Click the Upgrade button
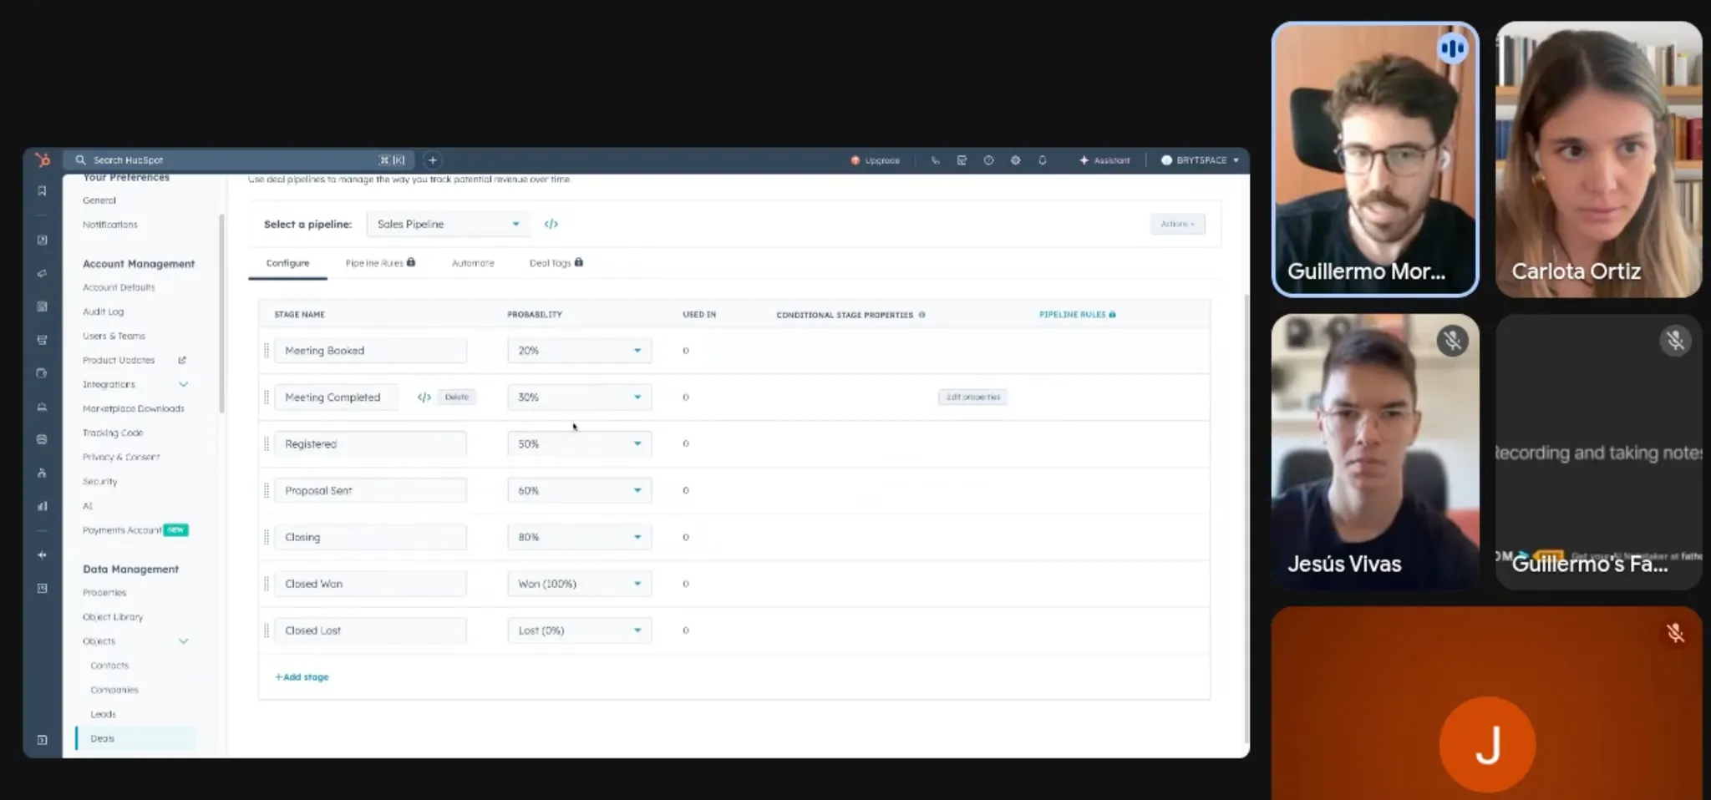Image resolution: width=1711 pixels, height=800 pixels. (875, 160)
